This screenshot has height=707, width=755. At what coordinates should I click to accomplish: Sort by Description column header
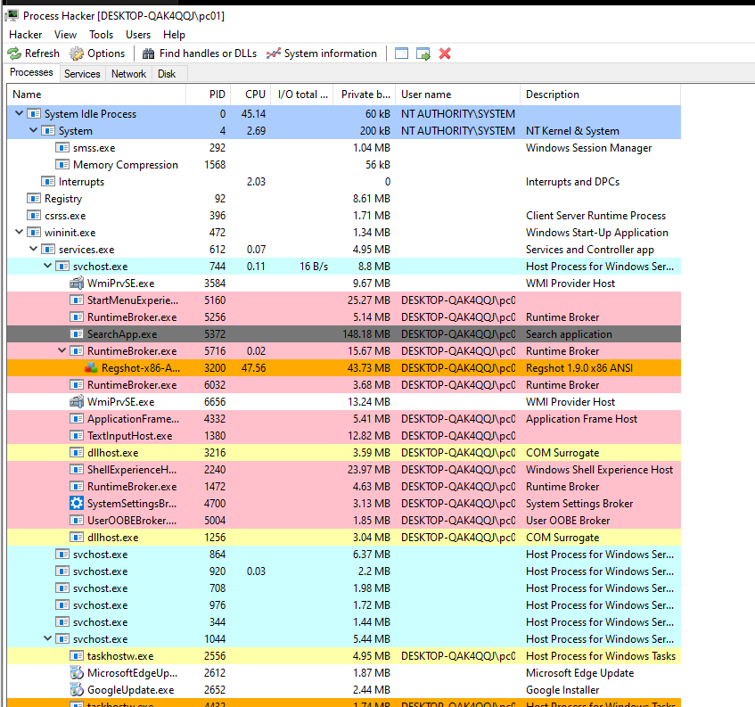click(x=601, y=95)
